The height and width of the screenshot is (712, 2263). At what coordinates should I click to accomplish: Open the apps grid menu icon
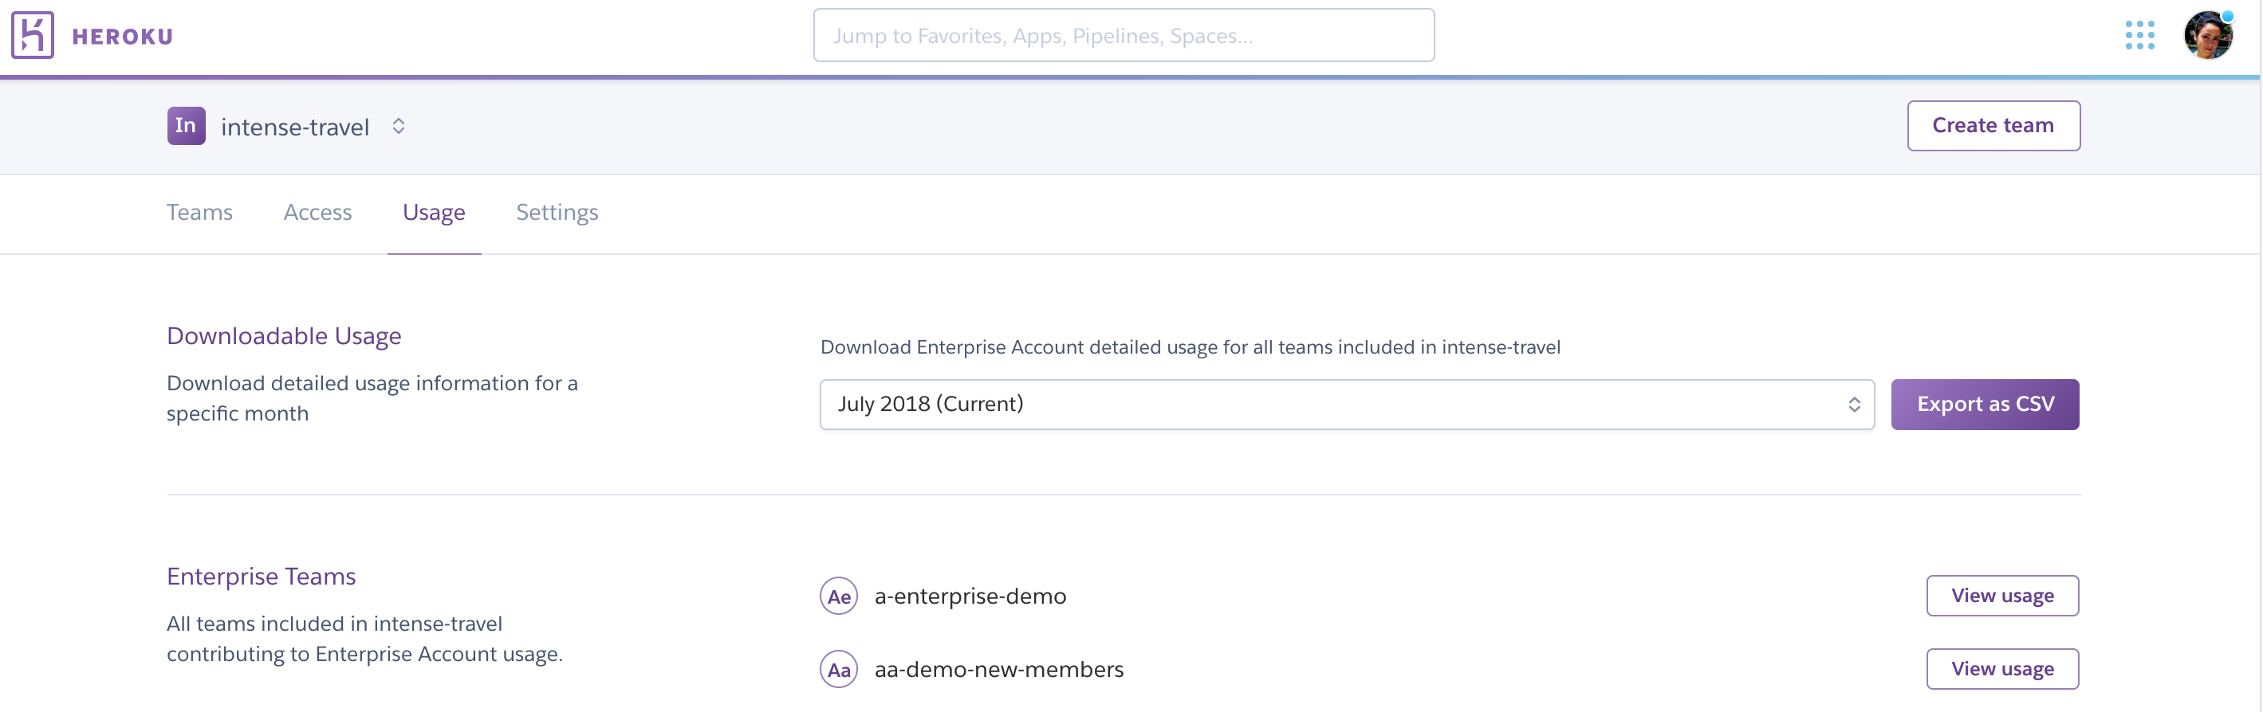pyautogui.click(x=2140, y=35)
